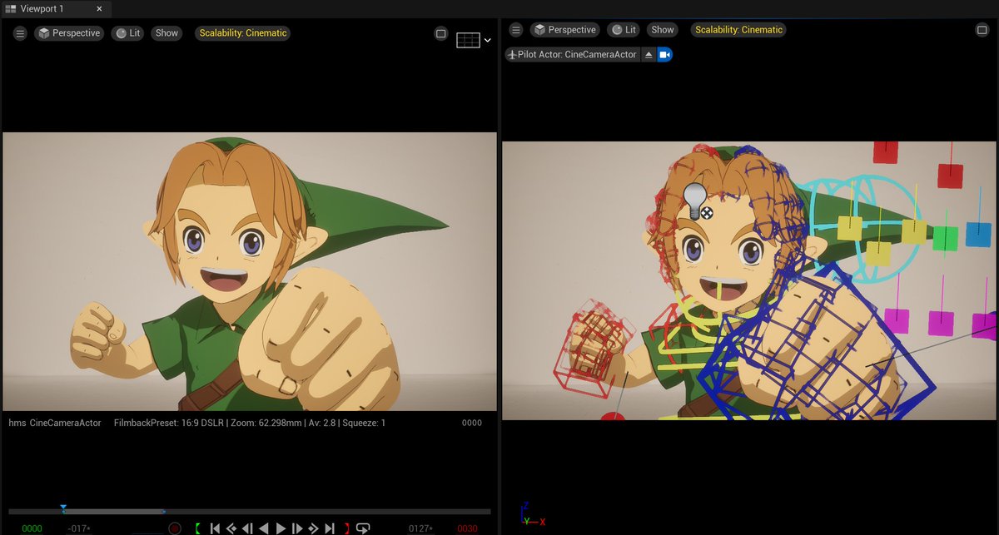
Task: Step forward one frame
Action: point(297,528)
